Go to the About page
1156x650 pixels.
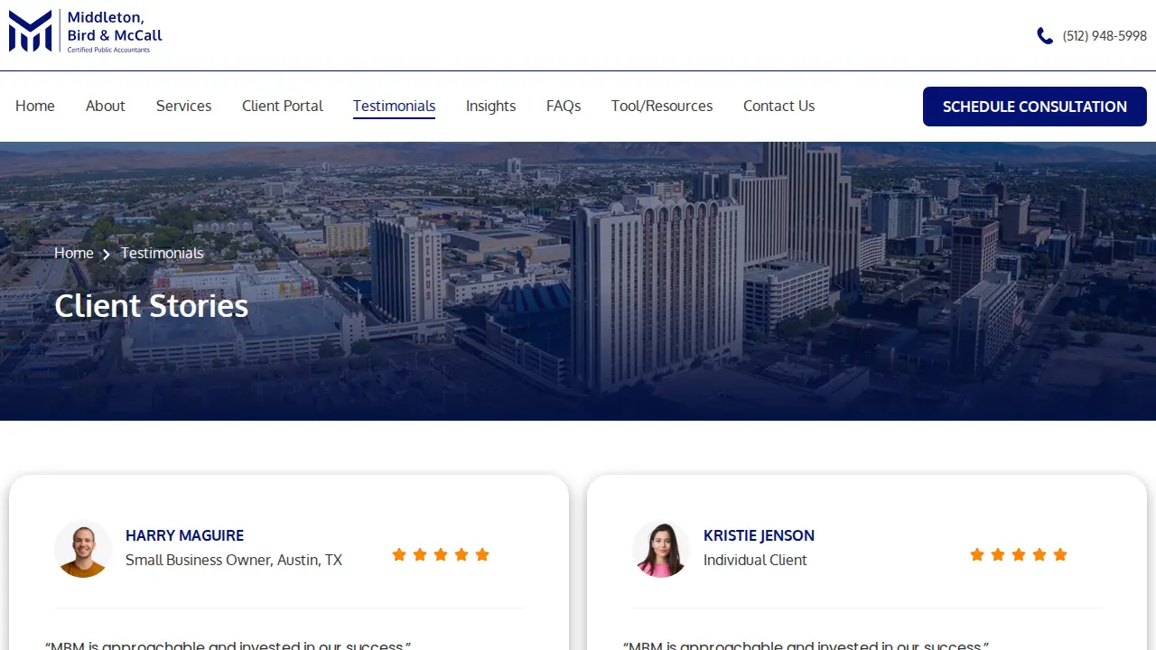pos(106,106)
